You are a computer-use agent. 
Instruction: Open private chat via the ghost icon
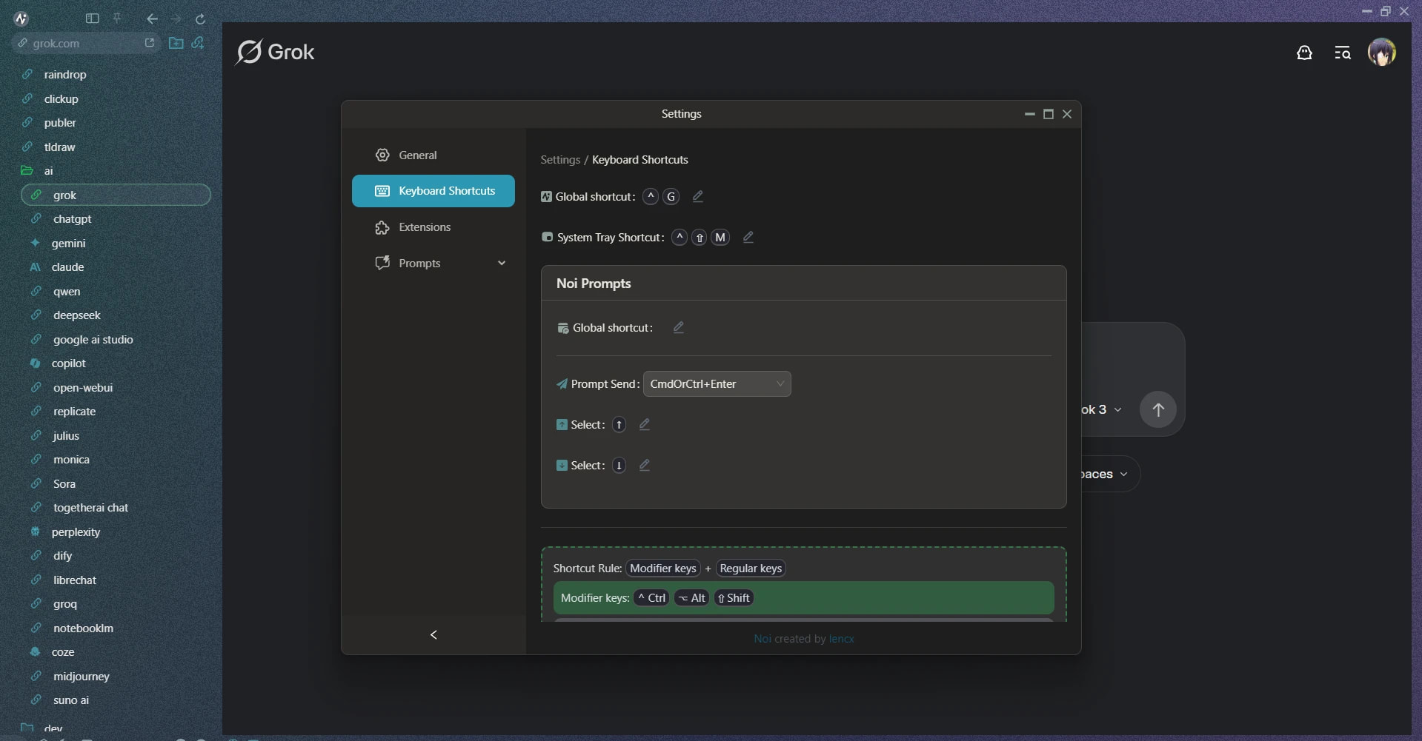click(1304, 53)
